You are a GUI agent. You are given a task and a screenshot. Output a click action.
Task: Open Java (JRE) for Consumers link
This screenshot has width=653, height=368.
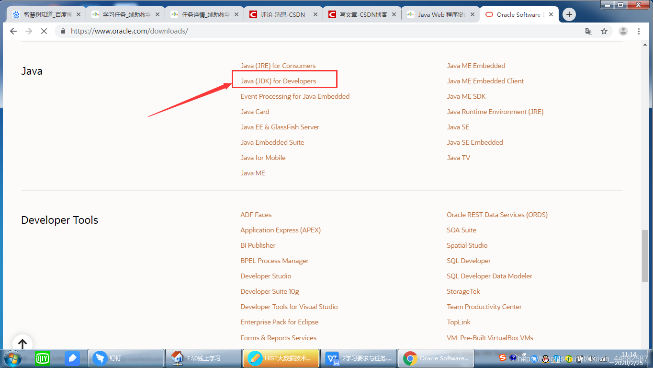[278, 66]
